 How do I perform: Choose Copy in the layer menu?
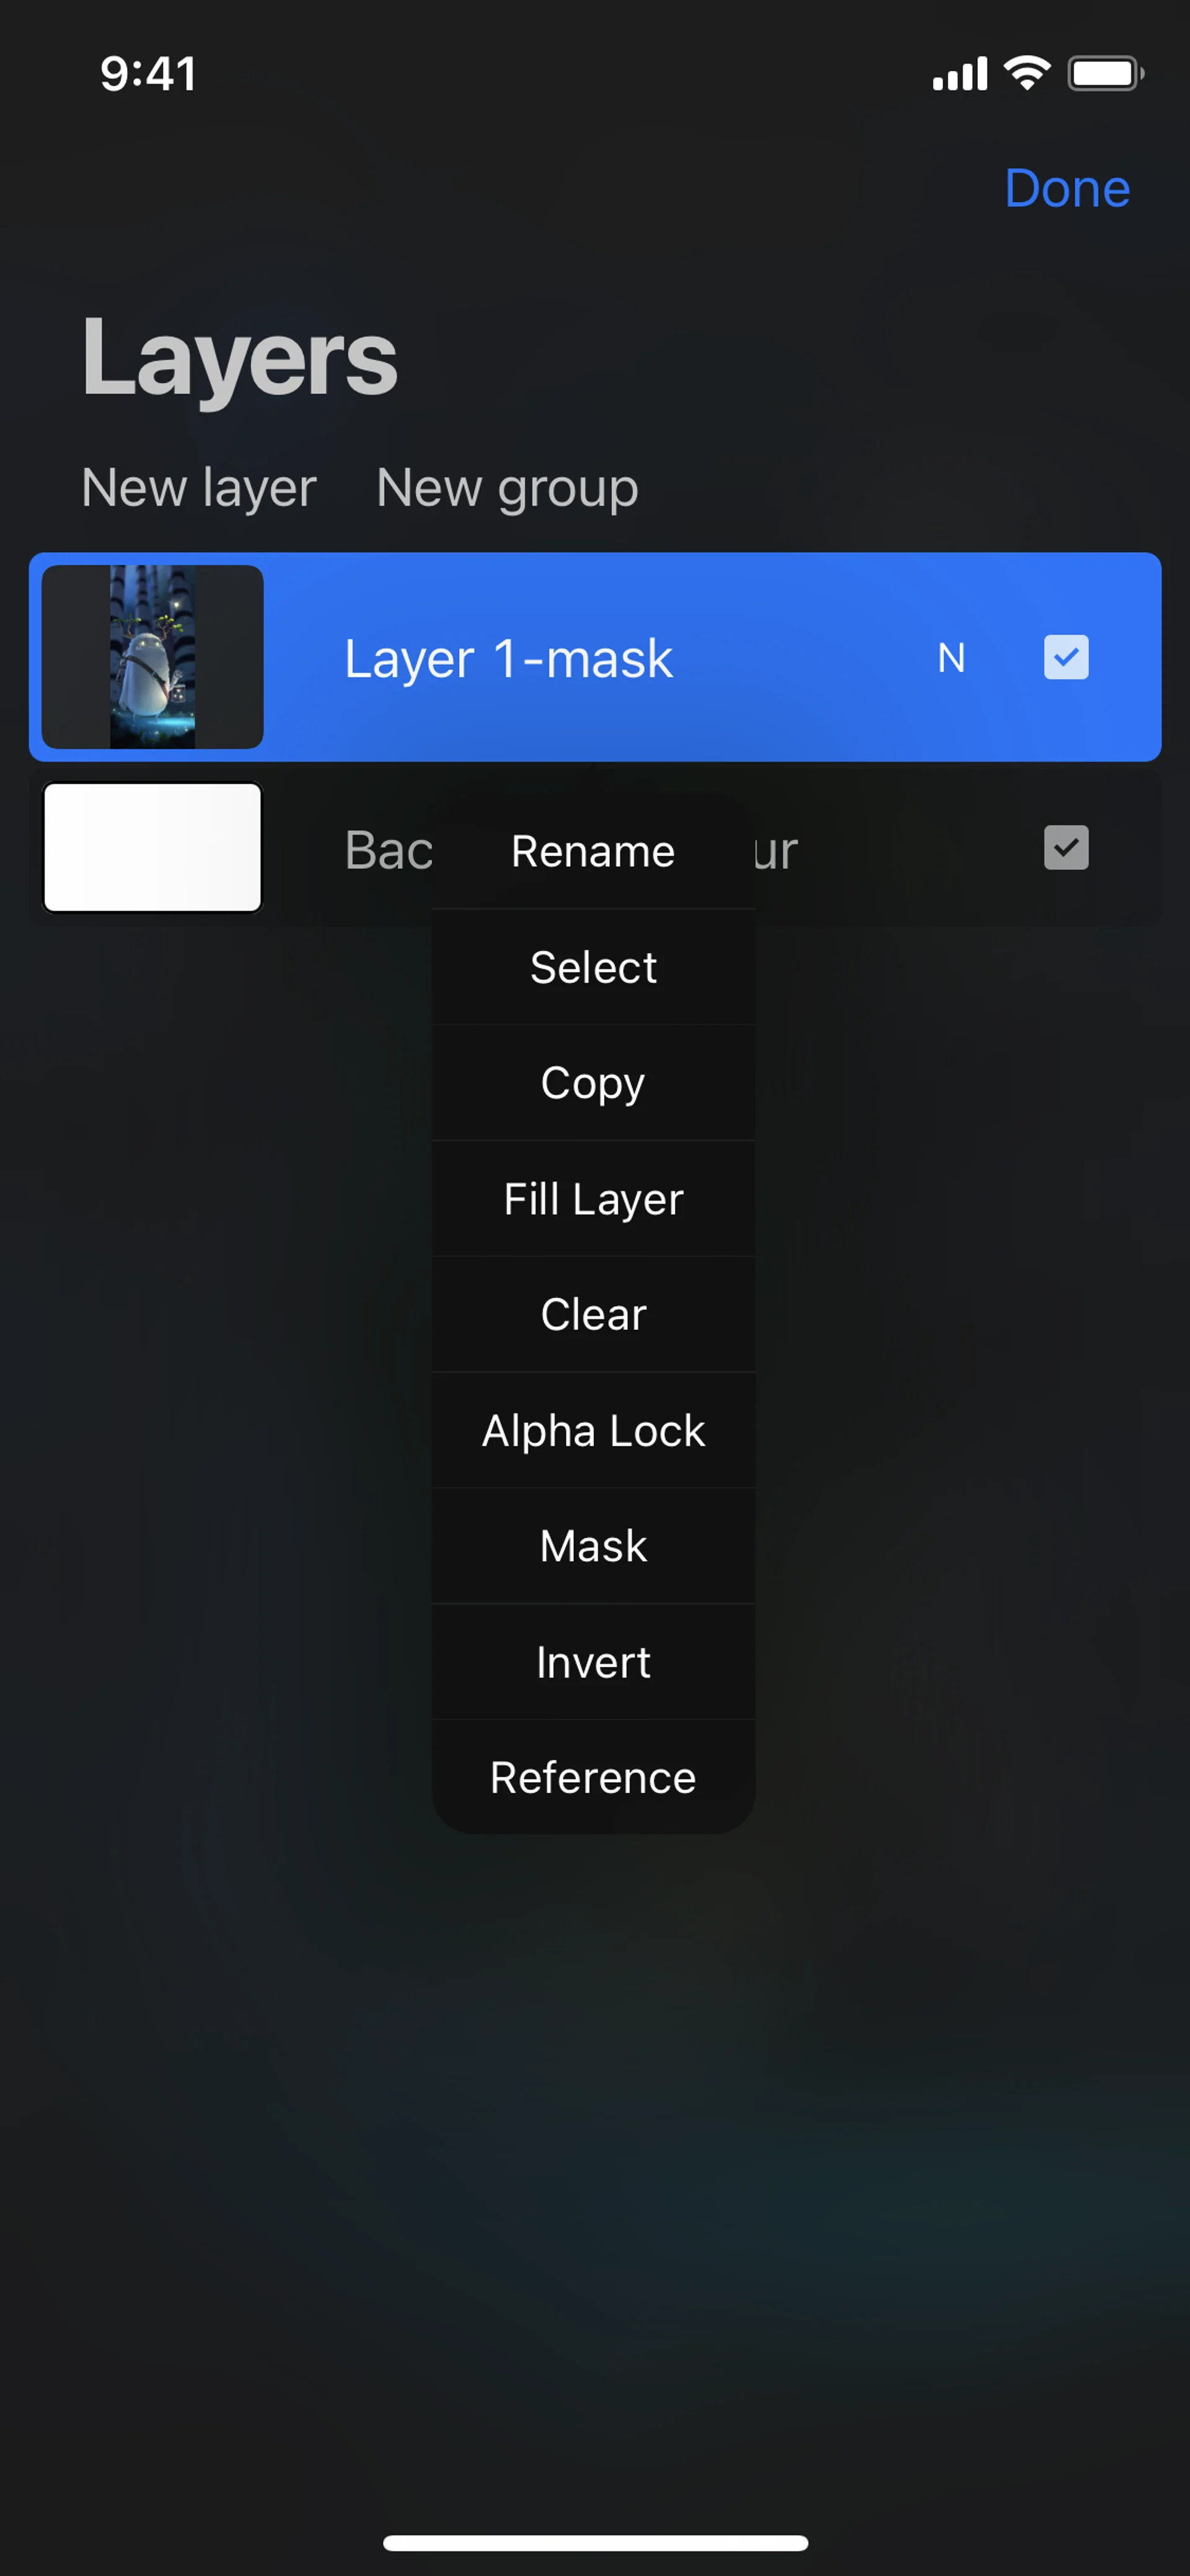click(593, 1083)
